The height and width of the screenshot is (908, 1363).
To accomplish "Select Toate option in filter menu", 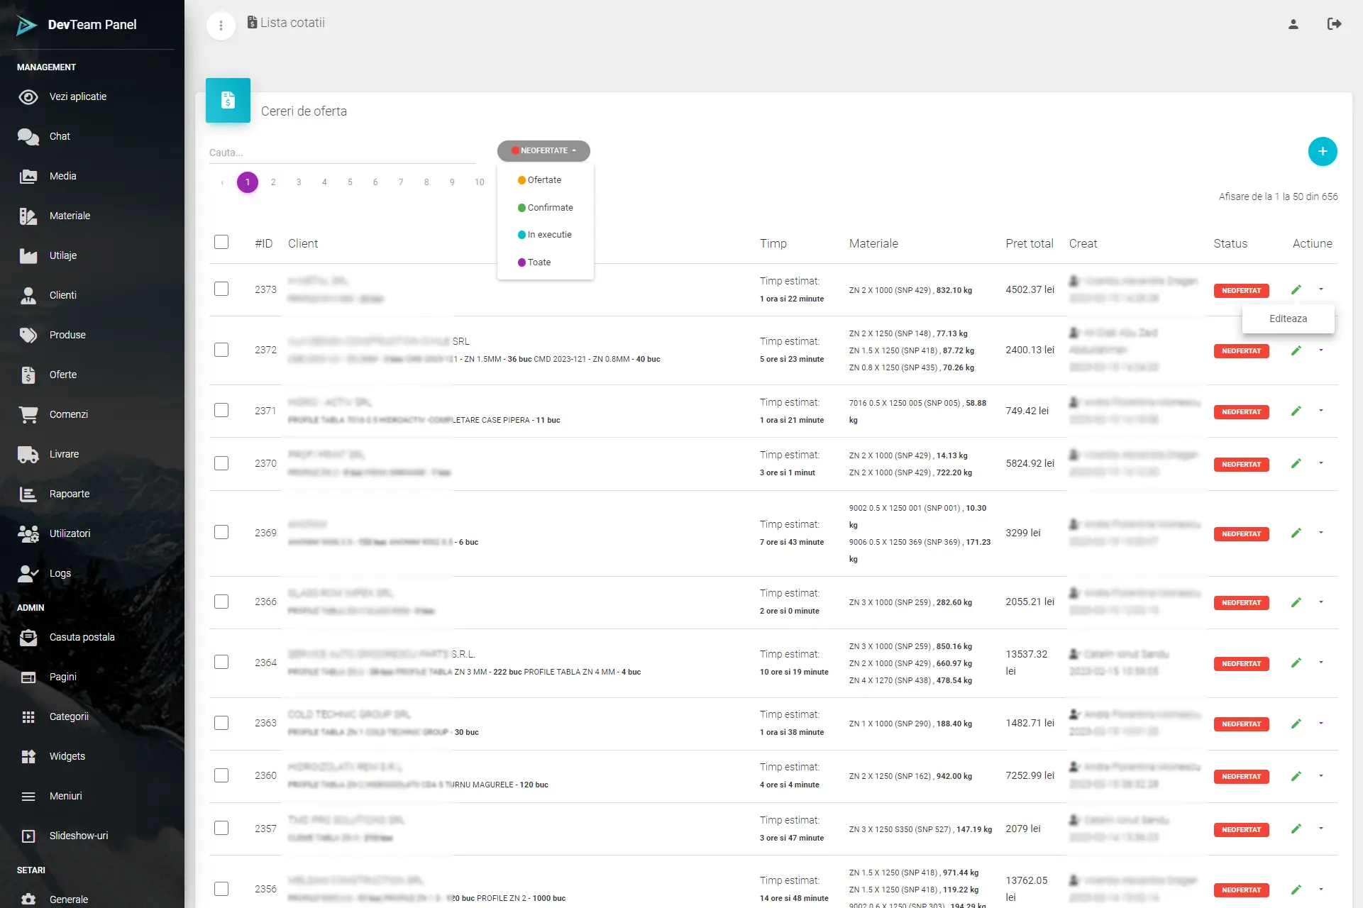I will pos(539,262).
